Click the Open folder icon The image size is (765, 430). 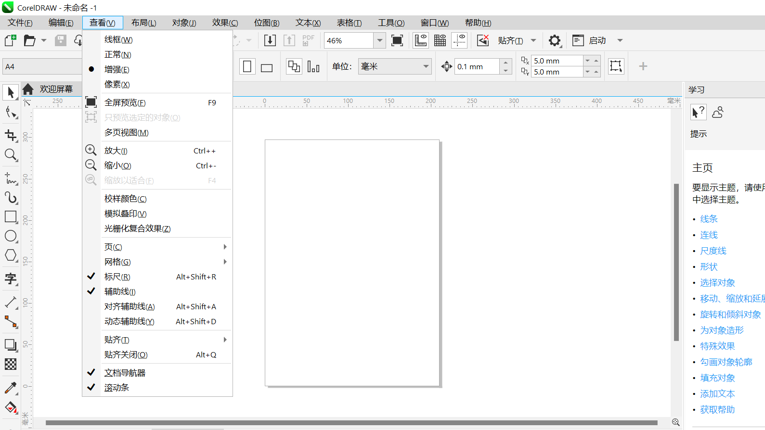[x=29, y=40]
